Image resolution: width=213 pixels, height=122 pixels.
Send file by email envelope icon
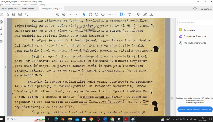coord(20,14)
